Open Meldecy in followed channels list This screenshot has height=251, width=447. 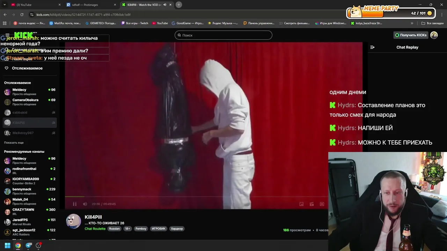30,92
